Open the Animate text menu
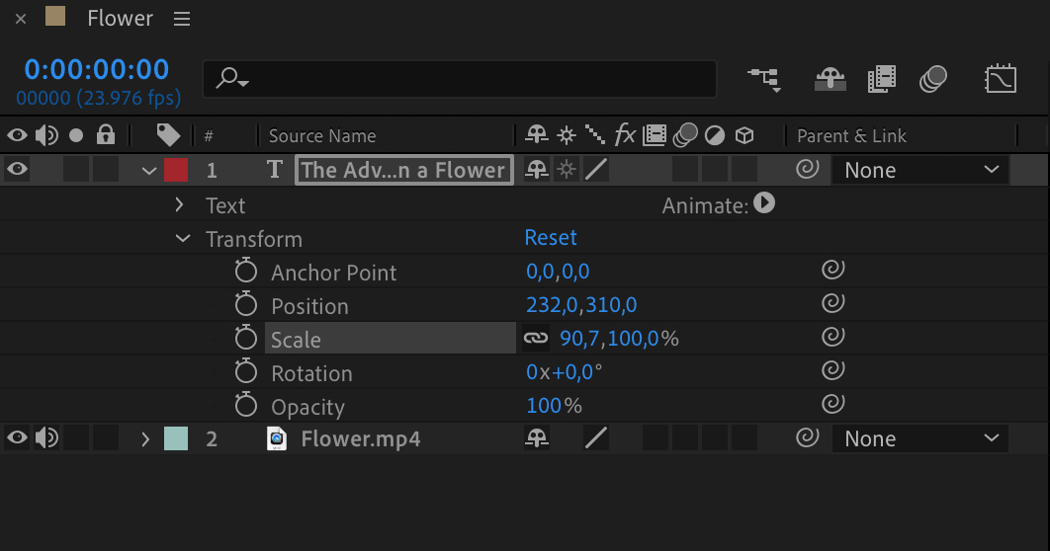 [764, 202]
